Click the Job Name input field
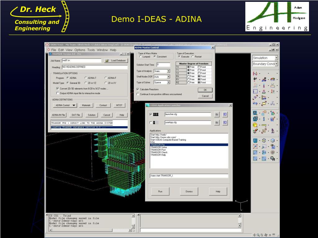The width and height of the screenshot is (318, 238). click(82, 60)
